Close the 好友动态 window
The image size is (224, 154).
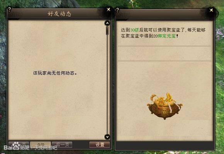click(109, 9)
